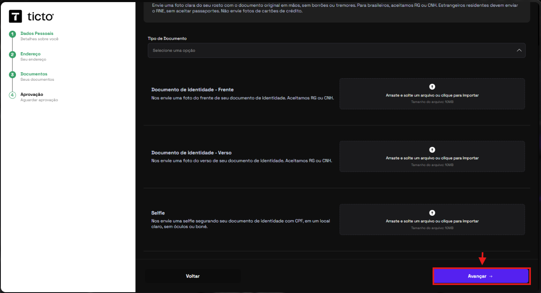Select step 4 circle icon in sidebar
The image size is (541, 293).
13,95
